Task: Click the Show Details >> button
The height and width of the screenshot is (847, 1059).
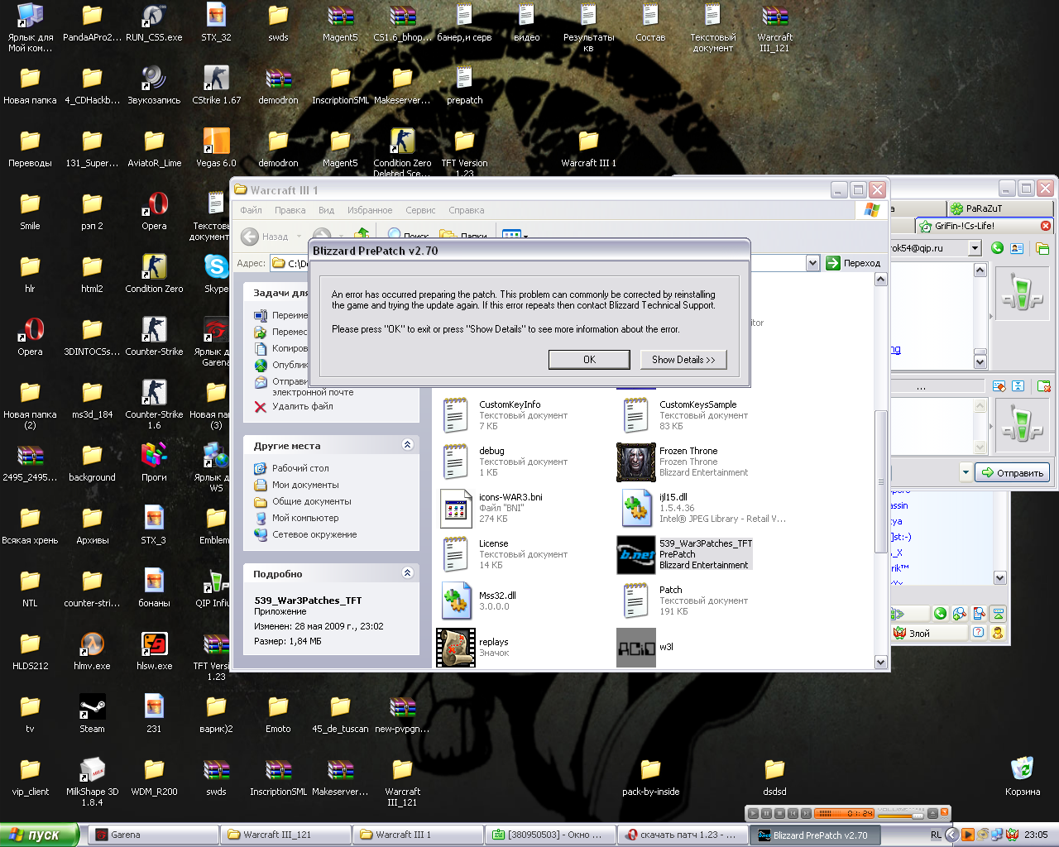Action: click(x=683, y=359)
